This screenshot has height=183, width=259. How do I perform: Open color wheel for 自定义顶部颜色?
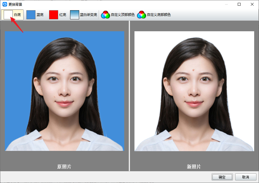click(106, 15)
